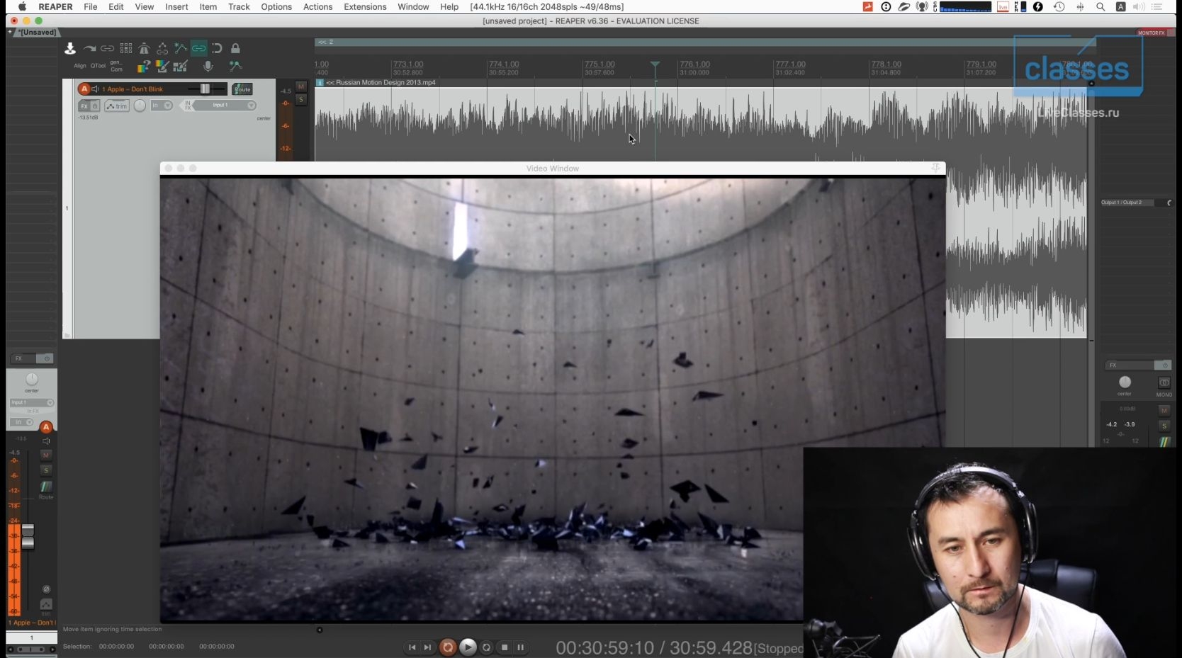Click the download/insert arrow icon in the main toolbar
Viewport: 1182px width, 658px height.
70,48
